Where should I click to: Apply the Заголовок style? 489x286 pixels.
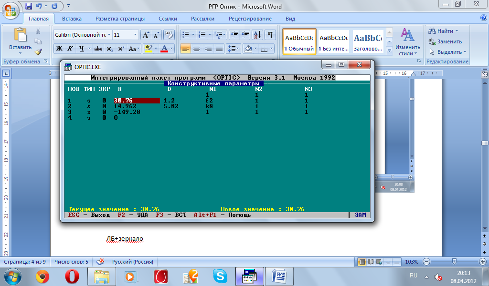tap(368, 41)
